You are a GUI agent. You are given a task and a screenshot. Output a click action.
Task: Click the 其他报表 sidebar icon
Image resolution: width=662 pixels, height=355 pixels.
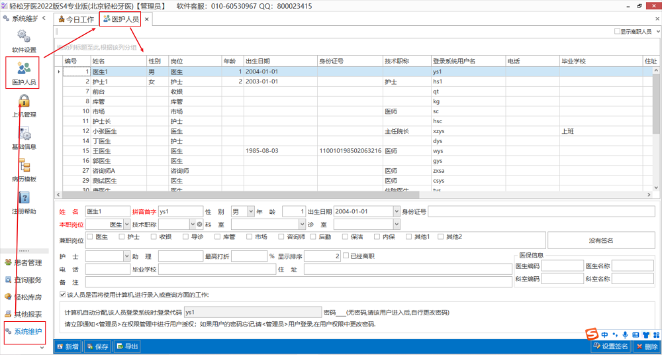tap(7, 314)
